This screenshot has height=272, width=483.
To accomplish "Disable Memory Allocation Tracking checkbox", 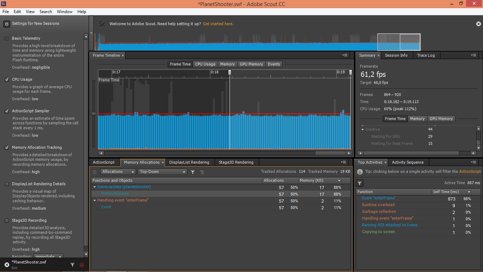I will click(x=7, y=148).
